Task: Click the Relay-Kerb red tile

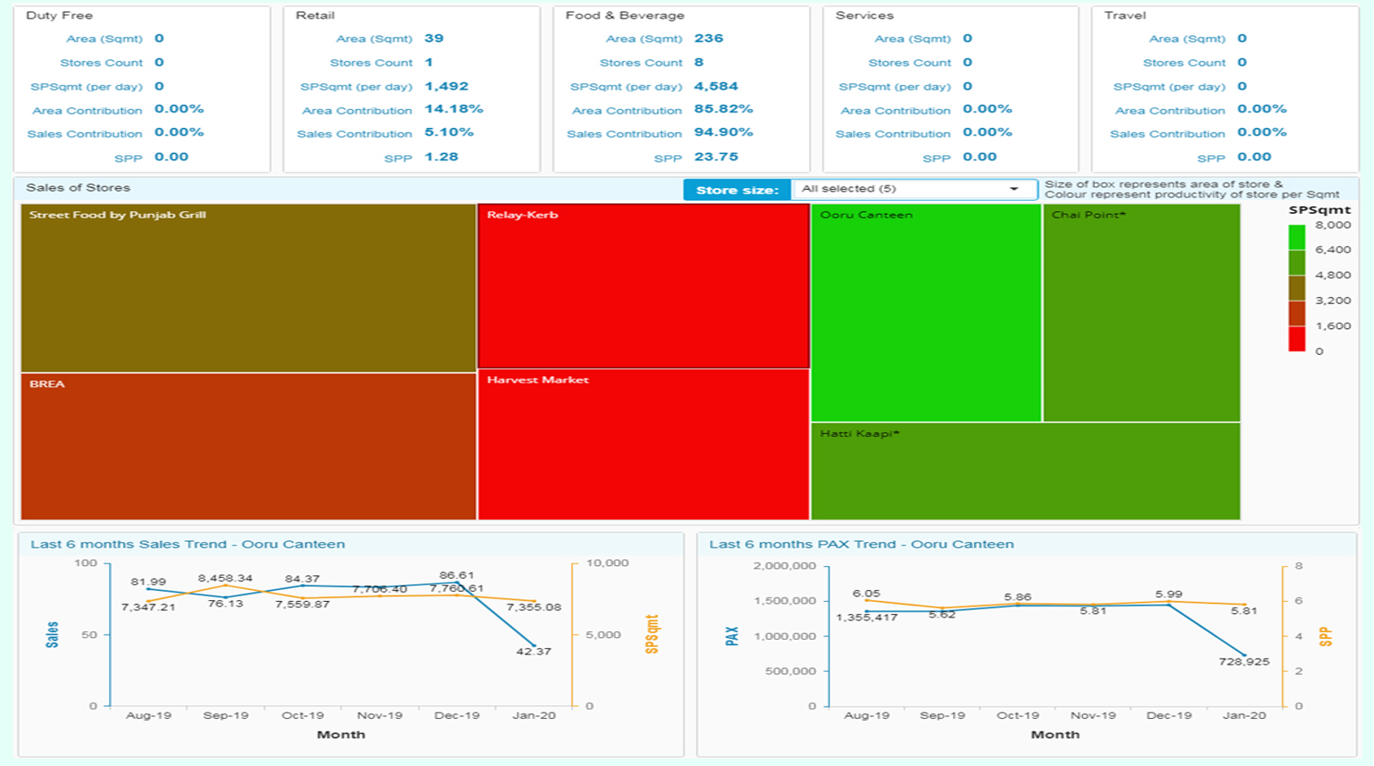Action: pyautogui.click(x=643, y=286)
